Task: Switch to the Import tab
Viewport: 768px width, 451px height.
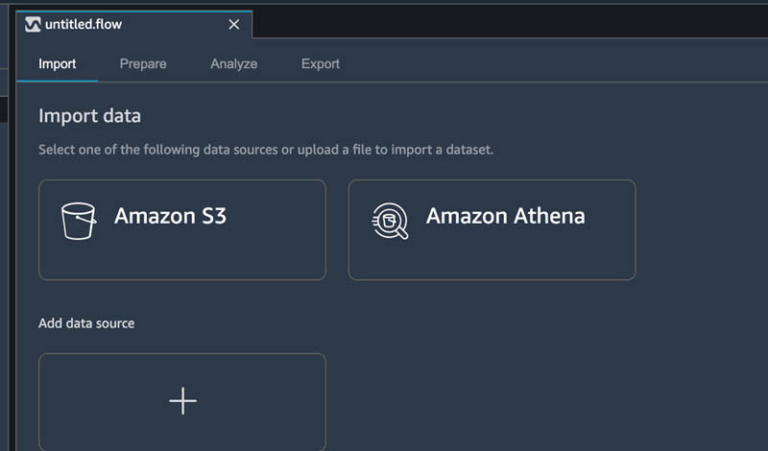Action: click(x=58, y=64)
